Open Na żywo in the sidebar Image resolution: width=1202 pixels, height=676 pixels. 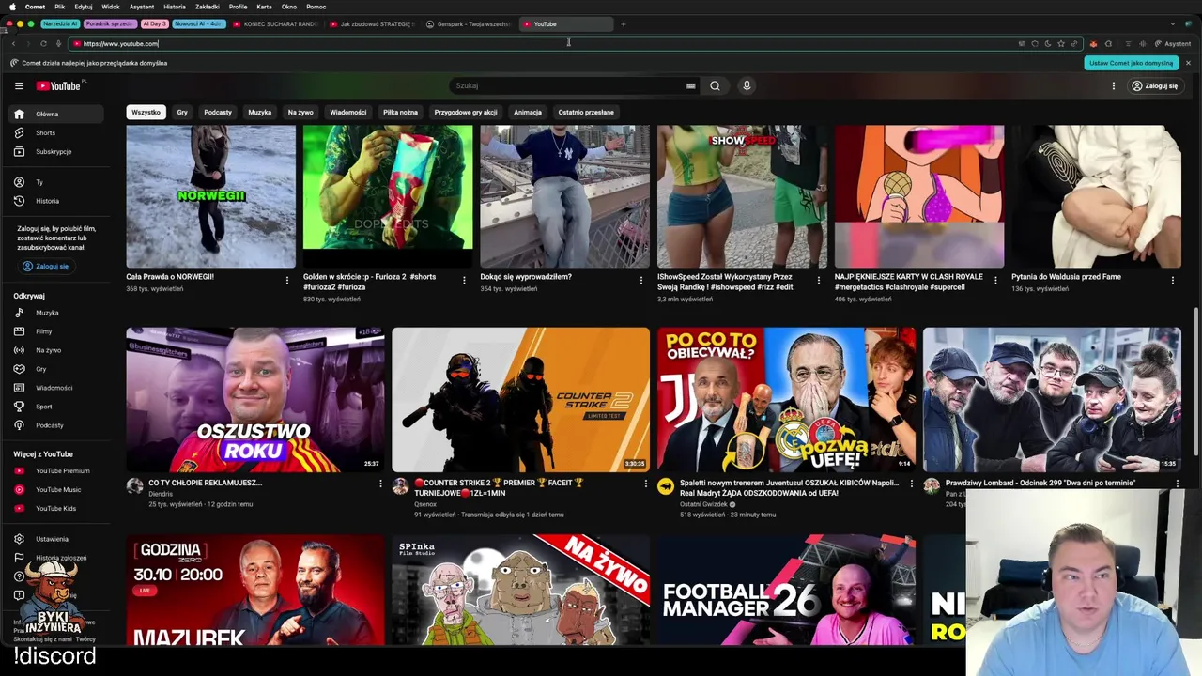[56, 350]
